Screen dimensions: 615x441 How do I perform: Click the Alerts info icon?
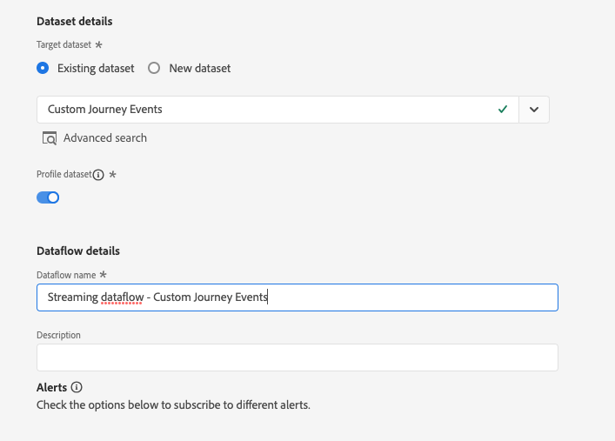77,387
